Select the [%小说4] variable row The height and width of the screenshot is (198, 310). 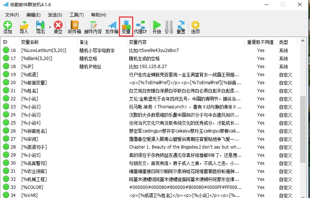click(x=149, y=123)
